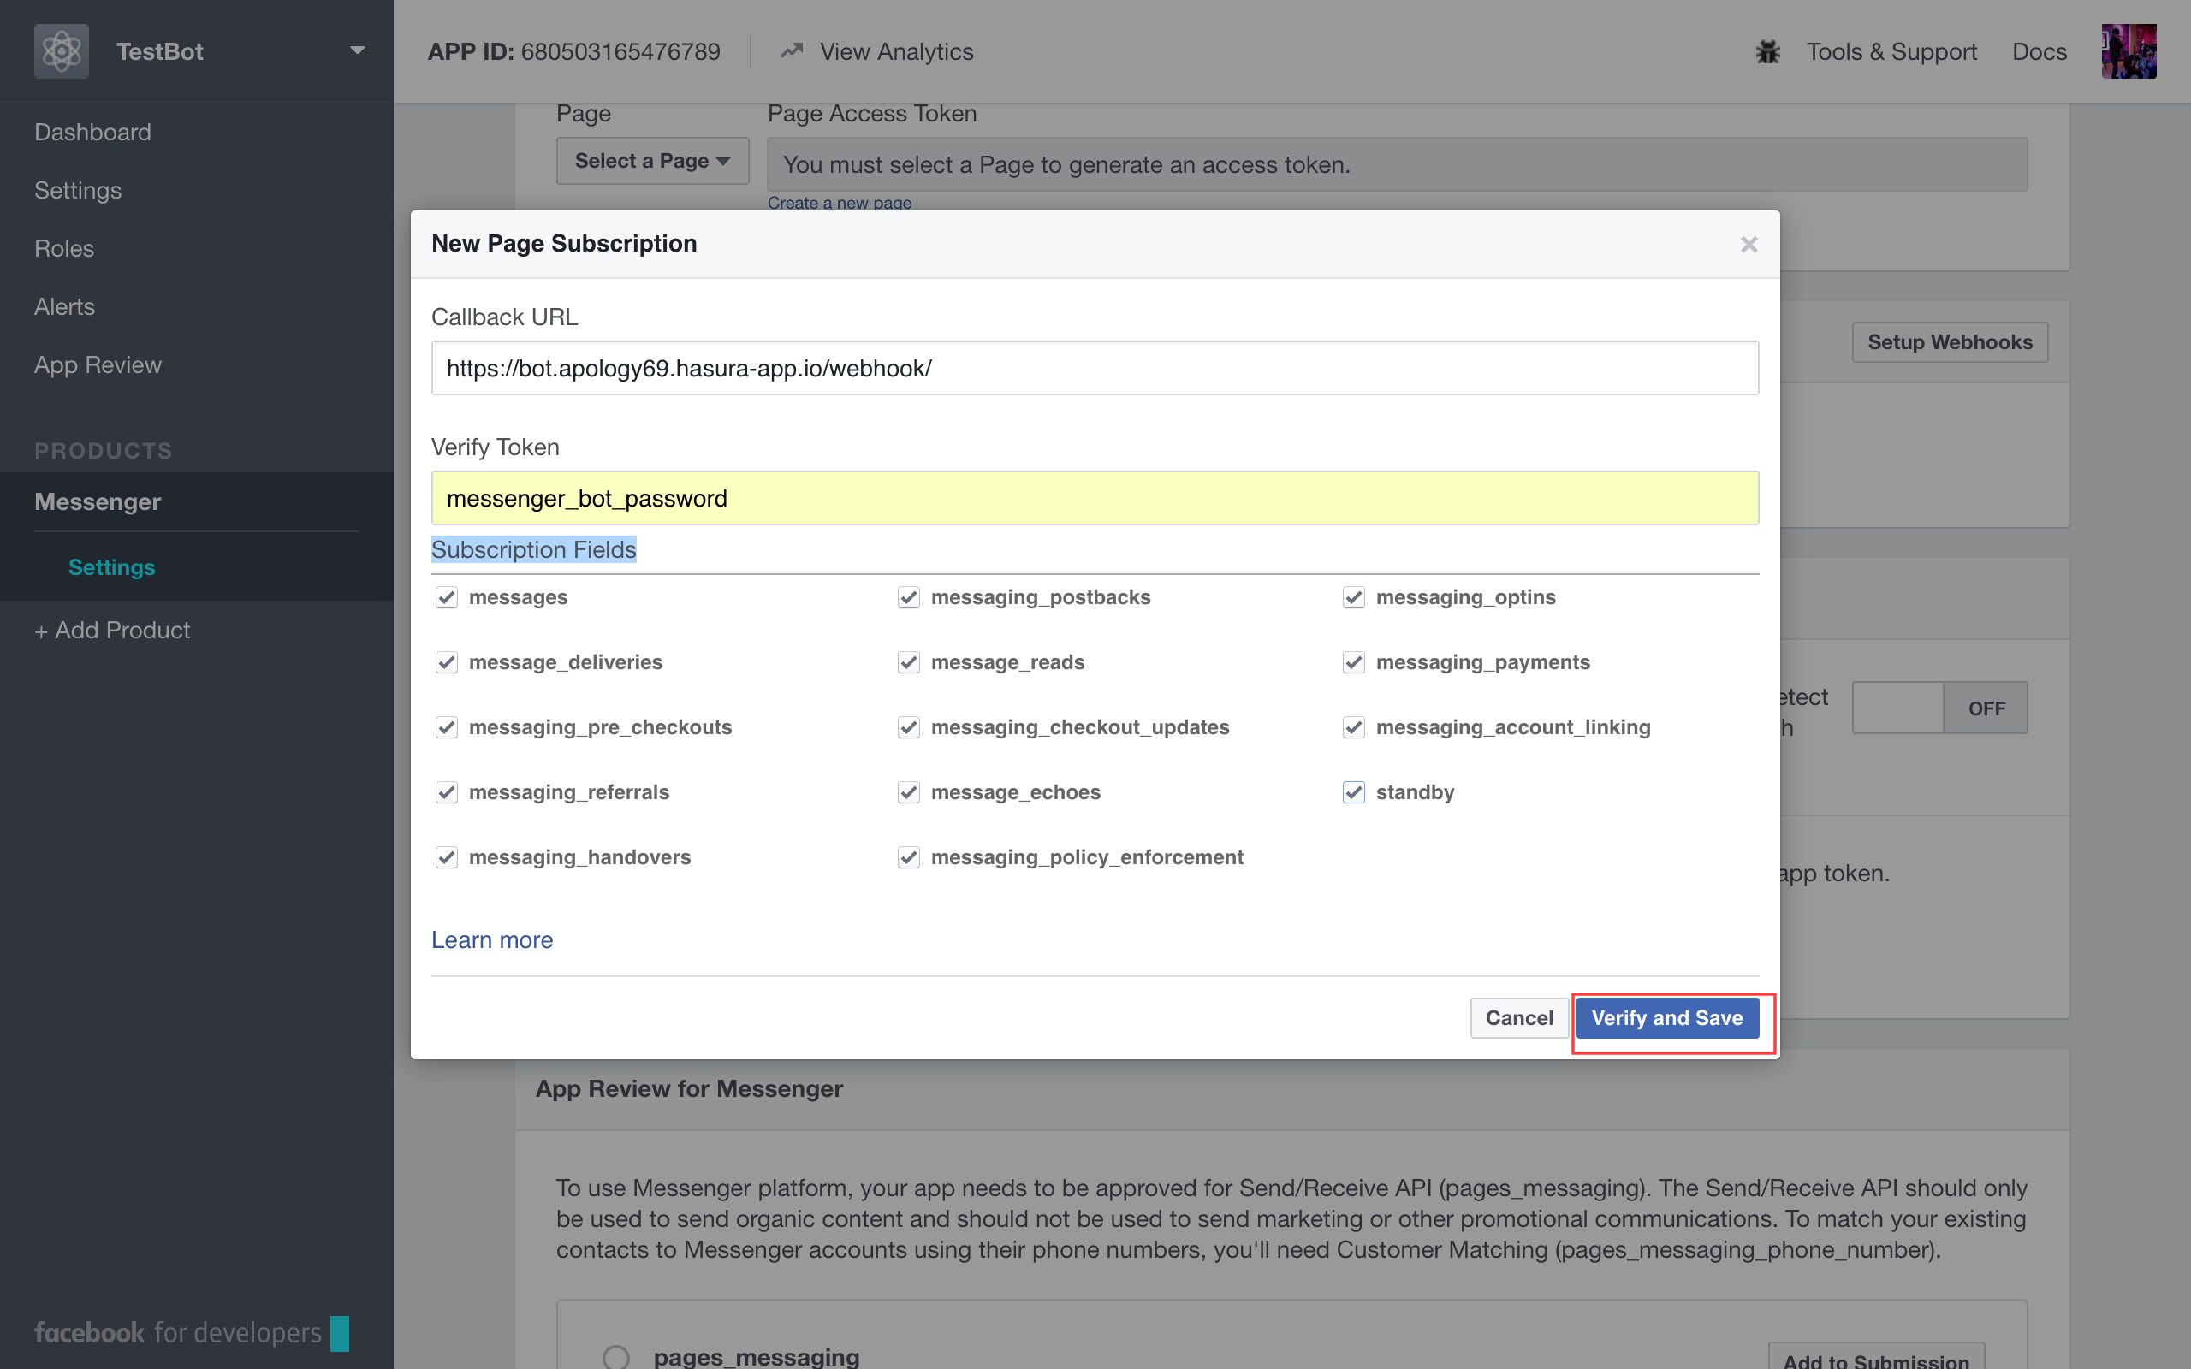Click the View Analytics trend icon

(792, 51)
